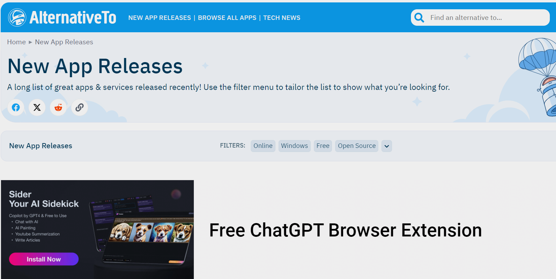The height and width of the screenshot is (279, 556).
Task: Open New App Releases nav menu
Action: pos(159,18)
